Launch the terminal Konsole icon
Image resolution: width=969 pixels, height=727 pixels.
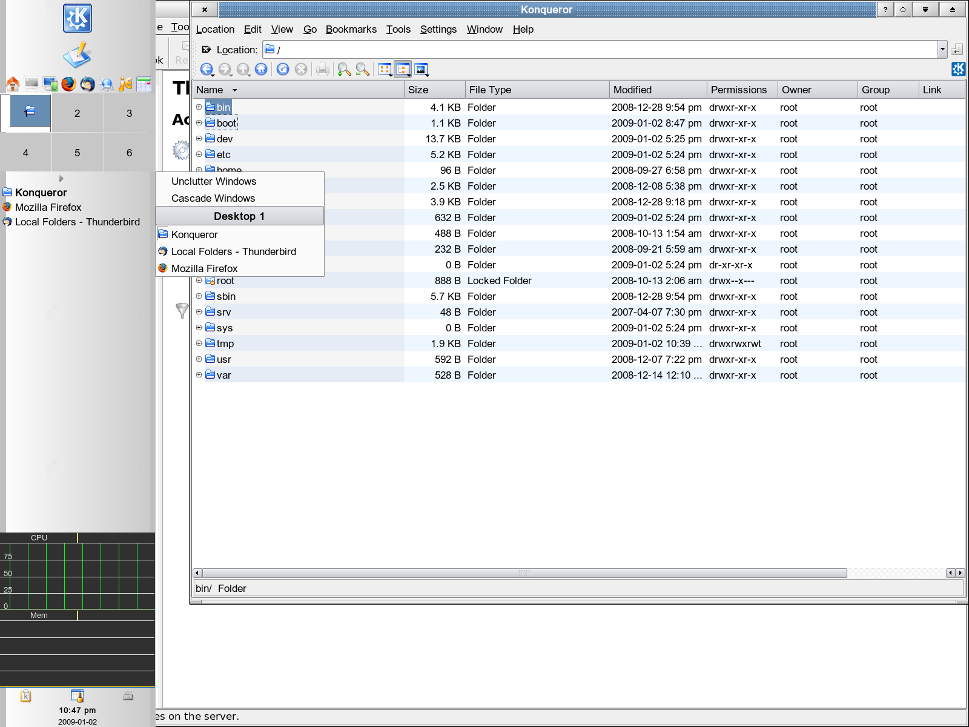pos(31,84)
